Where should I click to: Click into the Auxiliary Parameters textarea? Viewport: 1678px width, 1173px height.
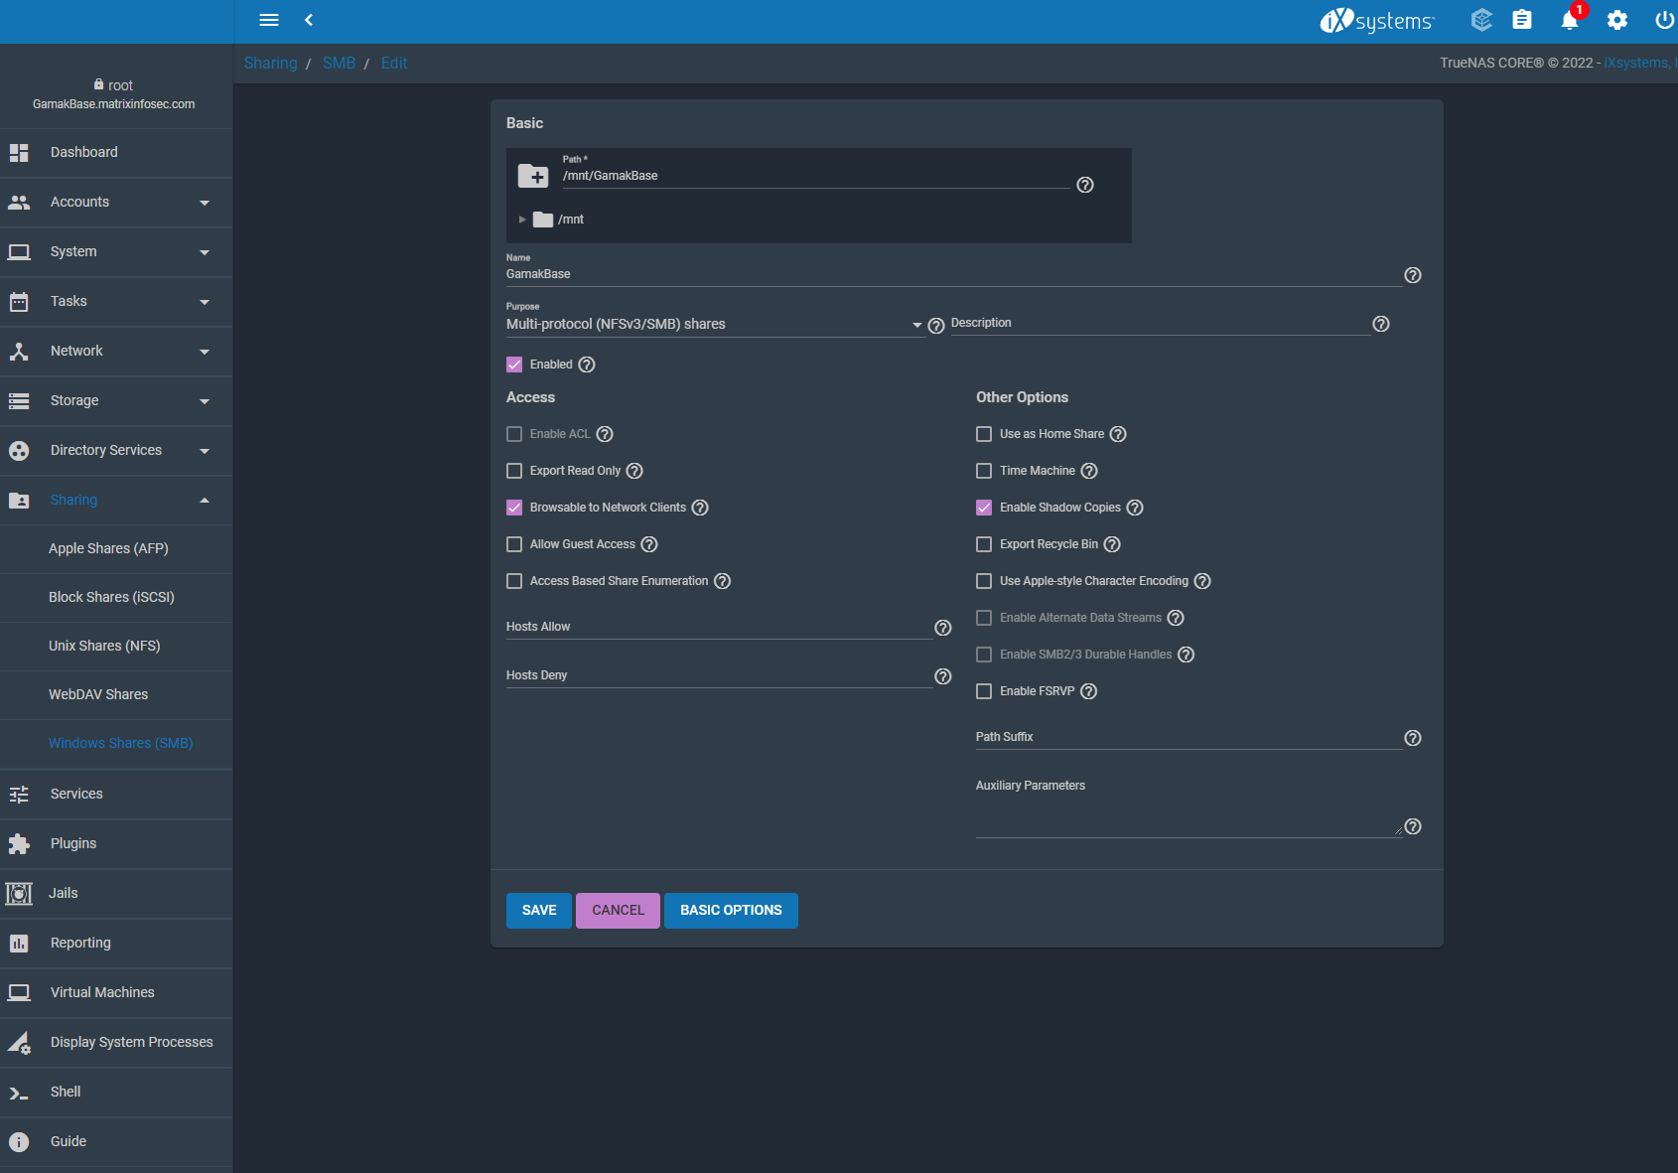pyautogui.click(x=1189, y=817)
